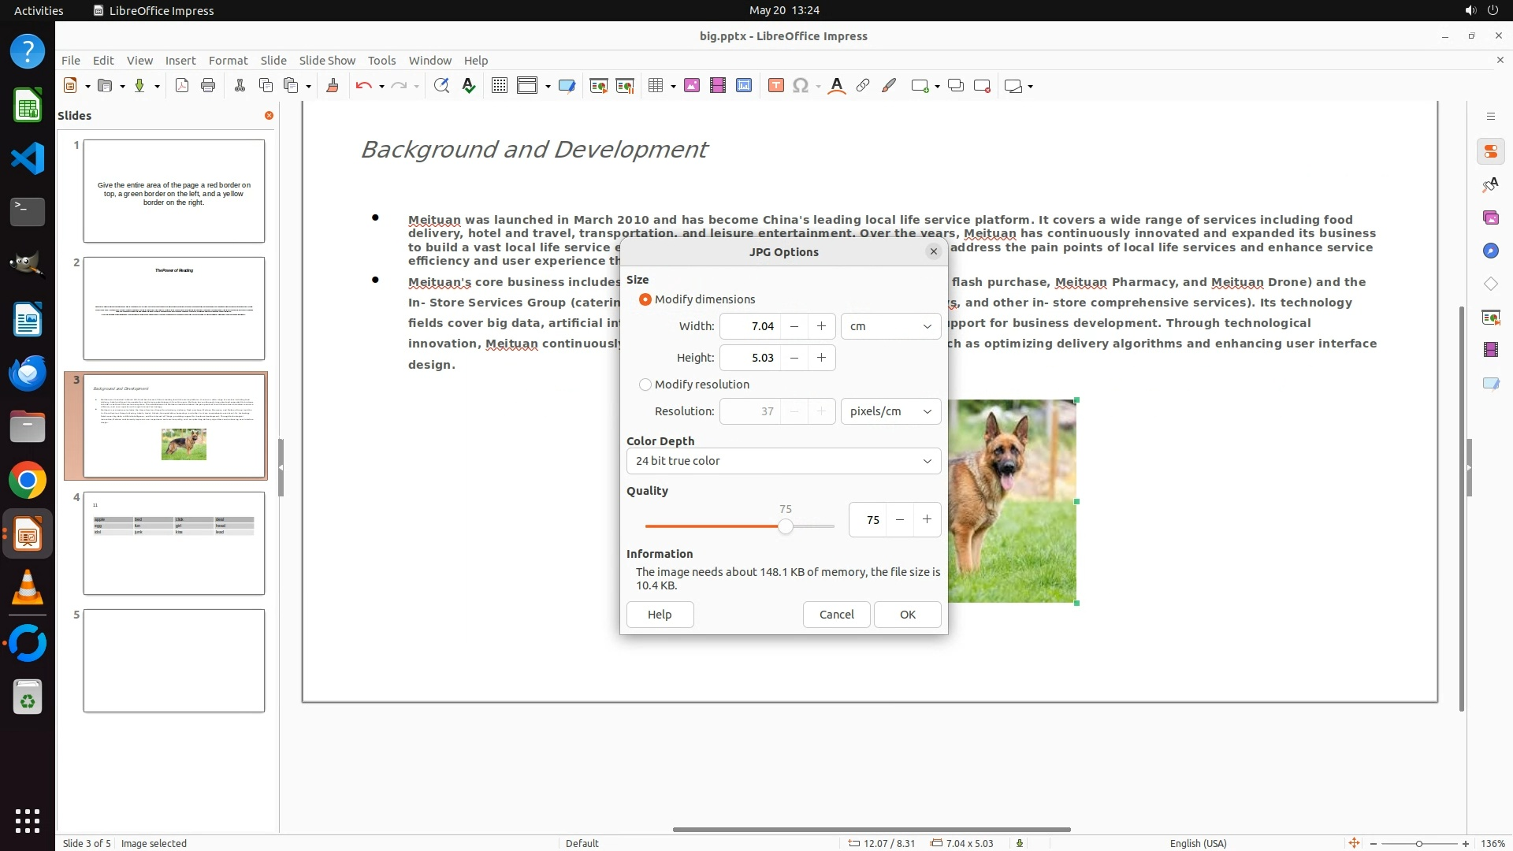Open the sidebar Gallery panel icon
The height and width of the screenshot is (851, 1513).
click(x=1490, y=217)
